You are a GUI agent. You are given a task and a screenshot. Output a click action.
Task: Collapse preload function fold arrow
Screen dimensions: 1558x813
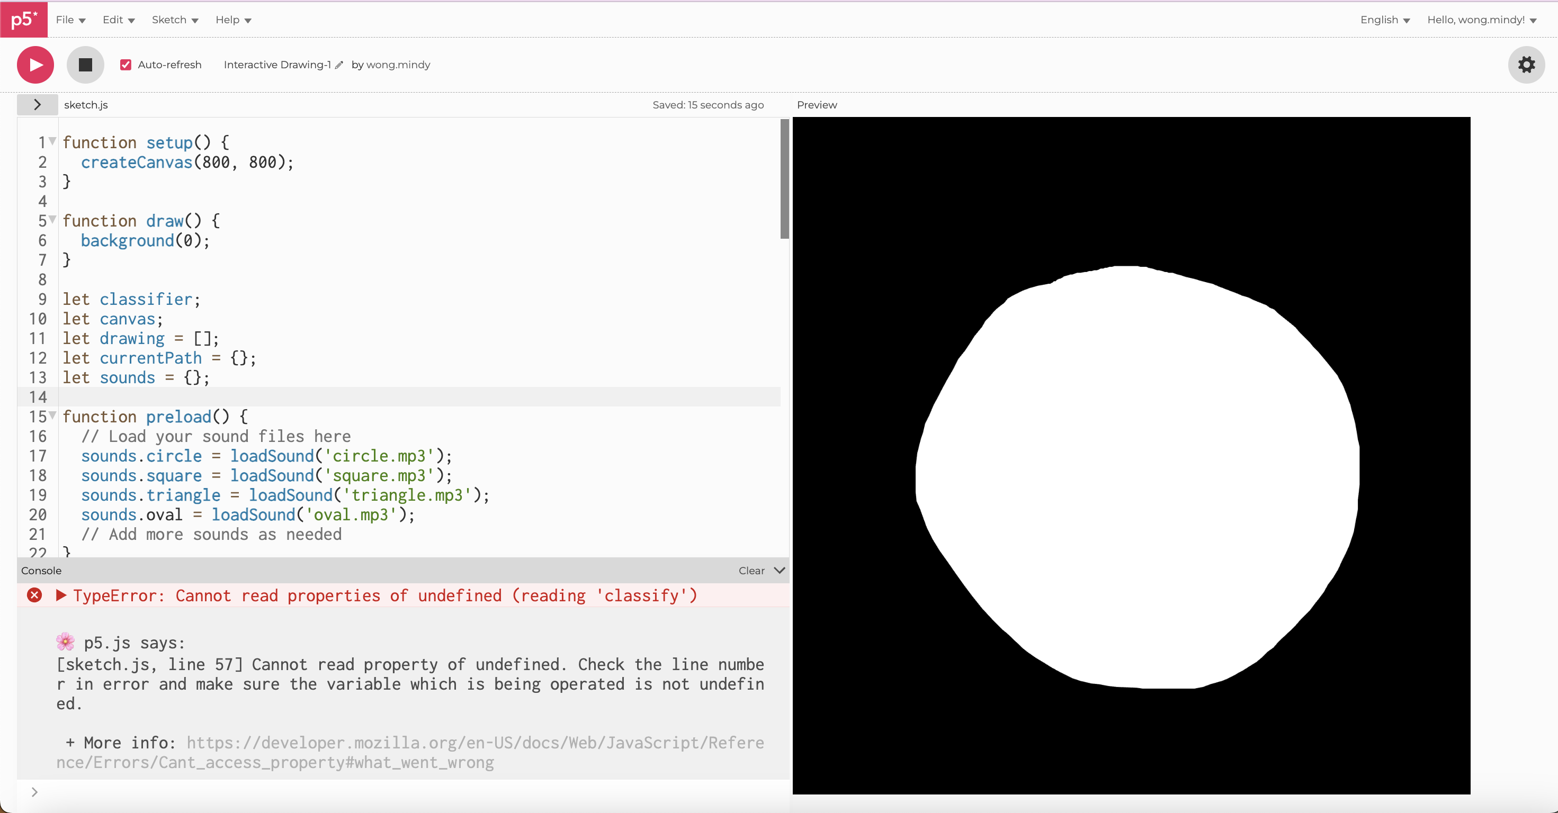click(52, 415)
